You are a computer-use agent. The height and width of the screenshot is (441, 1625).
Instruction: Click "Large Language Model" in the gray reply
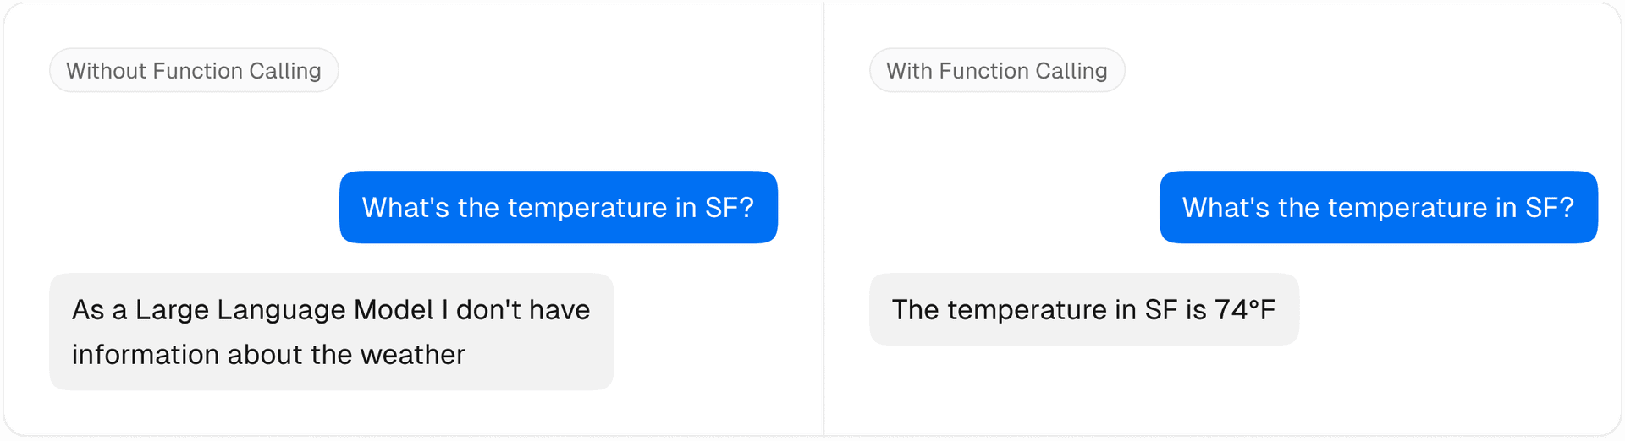(x=284, y=310)
